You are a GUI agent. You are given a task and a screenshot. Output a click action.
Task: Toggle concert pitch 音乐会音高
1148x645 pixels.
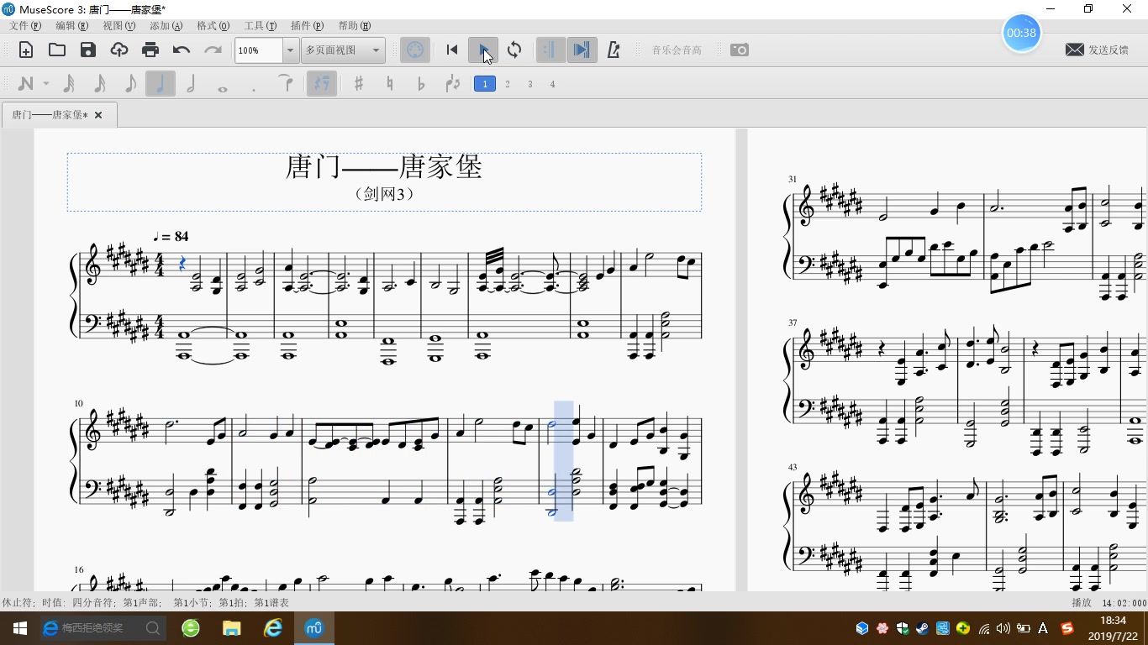click(677, 50)
